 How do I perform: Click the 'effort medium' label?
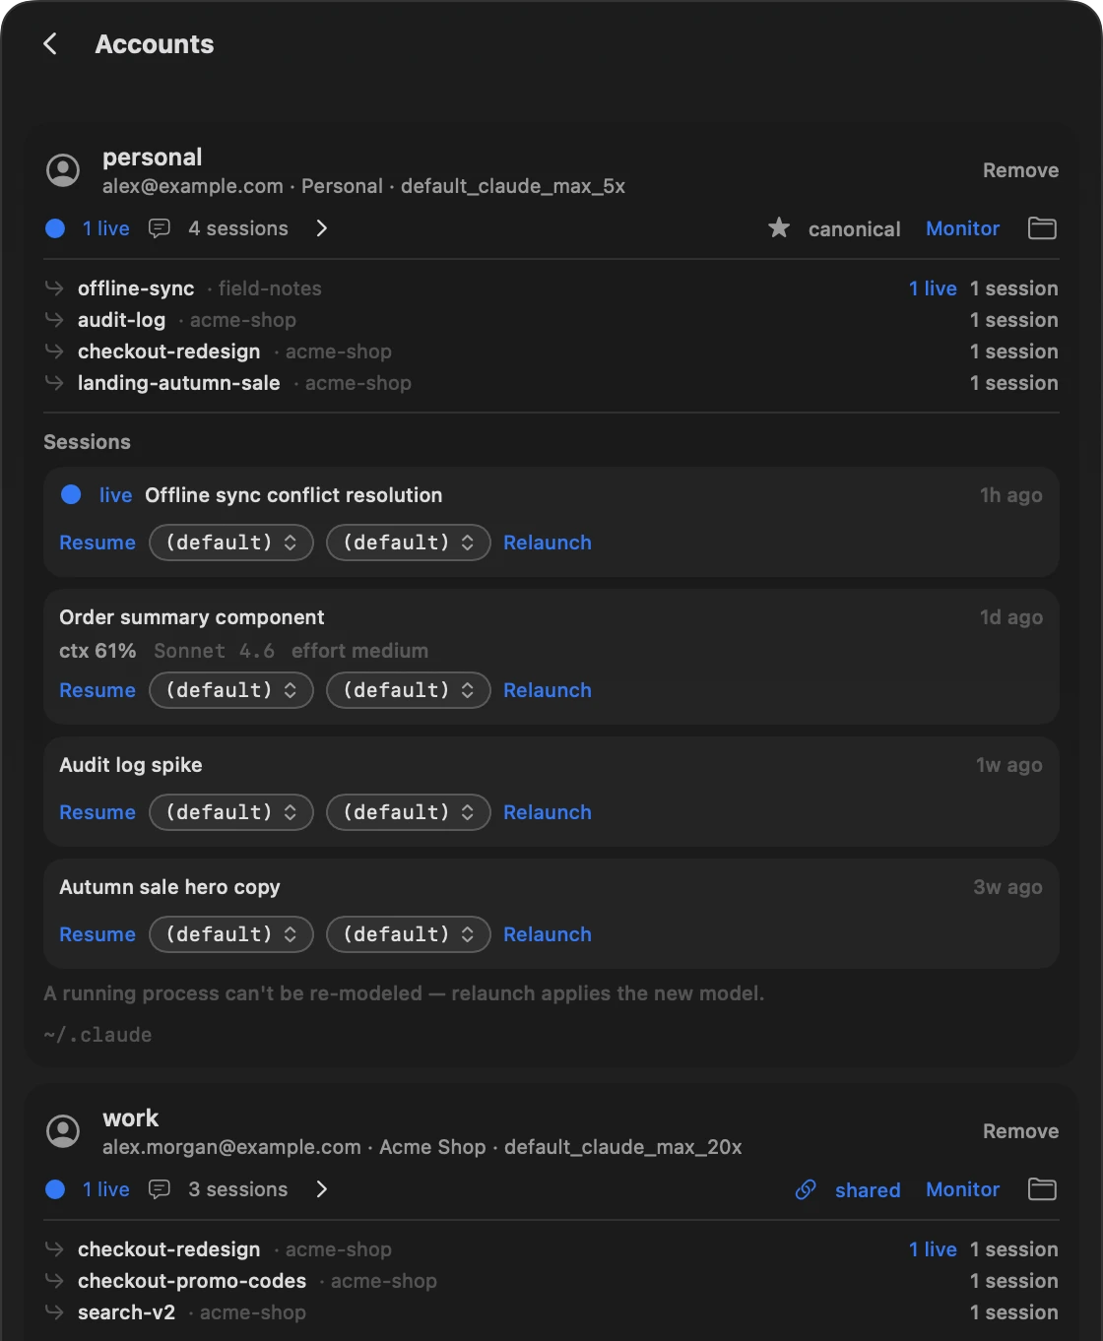point(359,650)
